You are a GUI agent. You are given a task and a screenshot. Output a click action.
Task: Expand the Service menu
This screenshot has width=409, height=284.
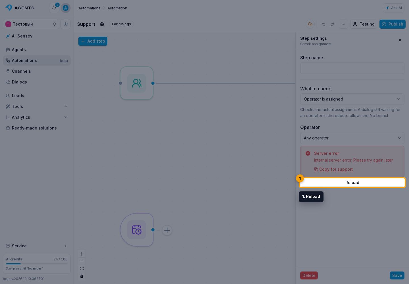37,246
